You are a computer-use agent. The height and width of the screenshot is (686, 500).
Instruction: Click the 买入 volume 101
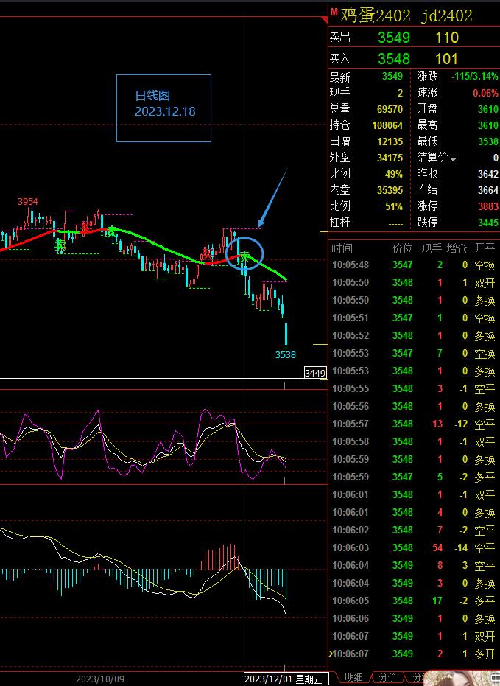click(x=447, y=59)
